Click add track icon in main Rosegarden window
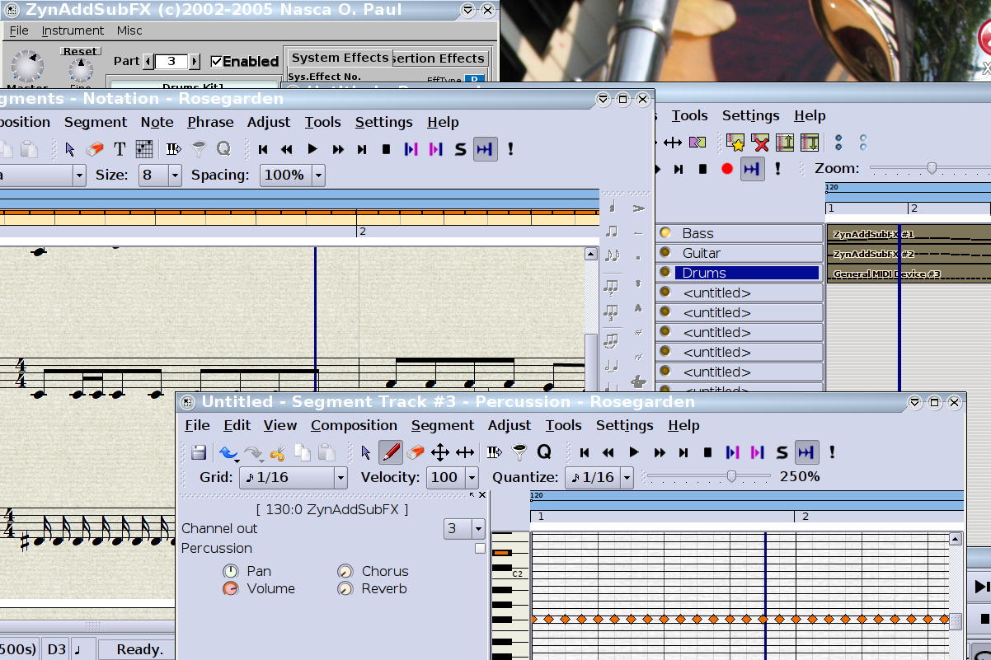 [x=735, y=143]
